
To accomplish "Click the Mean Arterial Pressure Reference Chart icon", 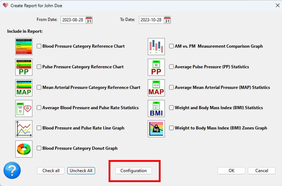I will (24, 87).
